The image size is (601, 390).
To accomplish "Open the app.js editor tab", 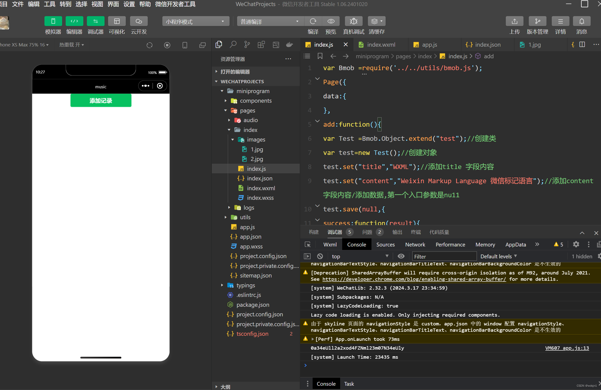I will point(429,45).
